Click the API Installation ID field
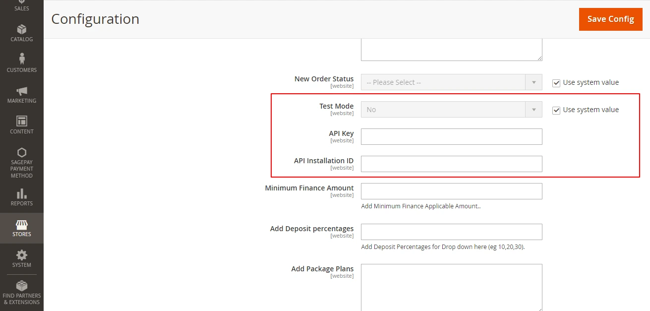 [x=452, y=164]
